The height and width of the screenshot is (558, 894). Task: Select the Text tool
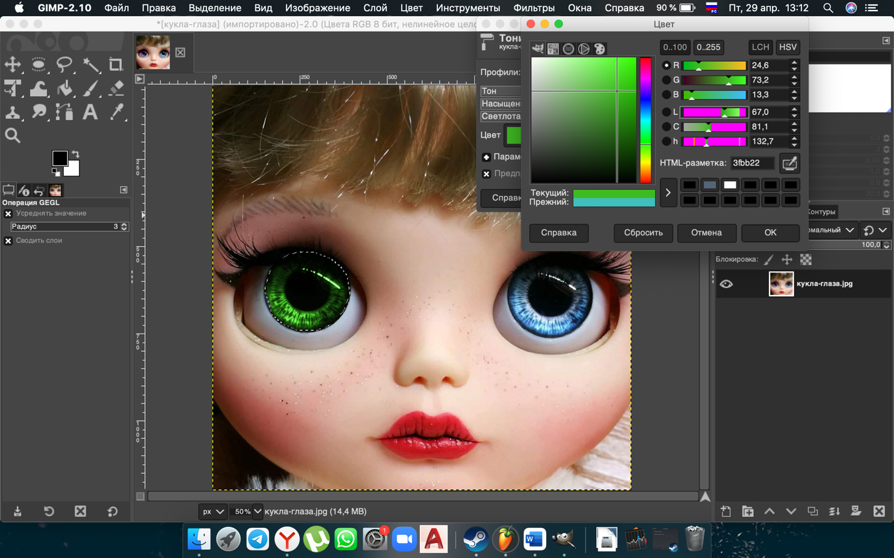coord(91,112)
